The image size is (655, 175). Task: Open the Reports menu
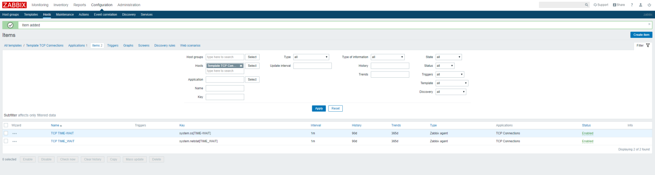(80, 5)
